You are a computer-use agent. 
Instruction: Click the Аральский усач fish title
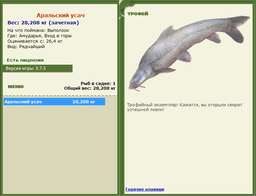(61, 15)
